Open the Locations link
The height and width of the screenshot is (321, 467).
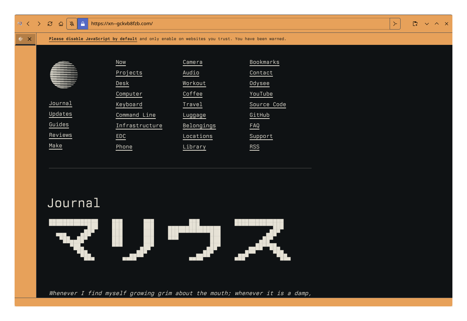[x=198, y=136]
